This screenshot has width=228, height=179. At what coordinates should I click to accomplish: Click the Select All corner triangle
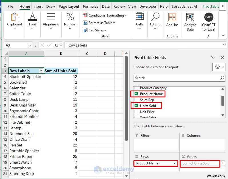coord(6,54)
